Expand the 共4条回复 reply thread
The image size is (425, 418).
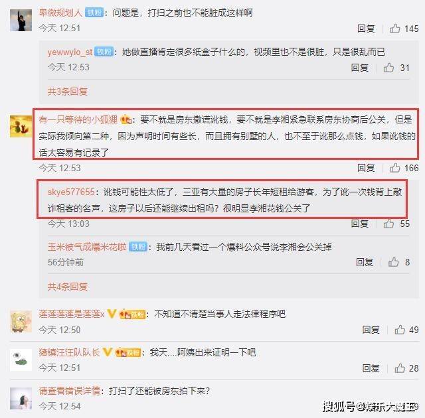[x=68, y=287]
